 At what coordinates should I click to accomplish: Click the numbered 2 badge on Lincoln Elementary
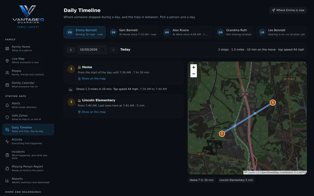(71, 102)
